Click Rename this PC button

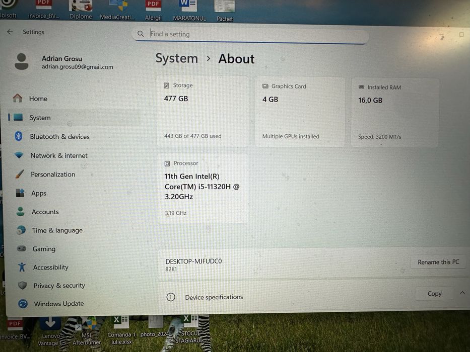click(x=438, y=262)
